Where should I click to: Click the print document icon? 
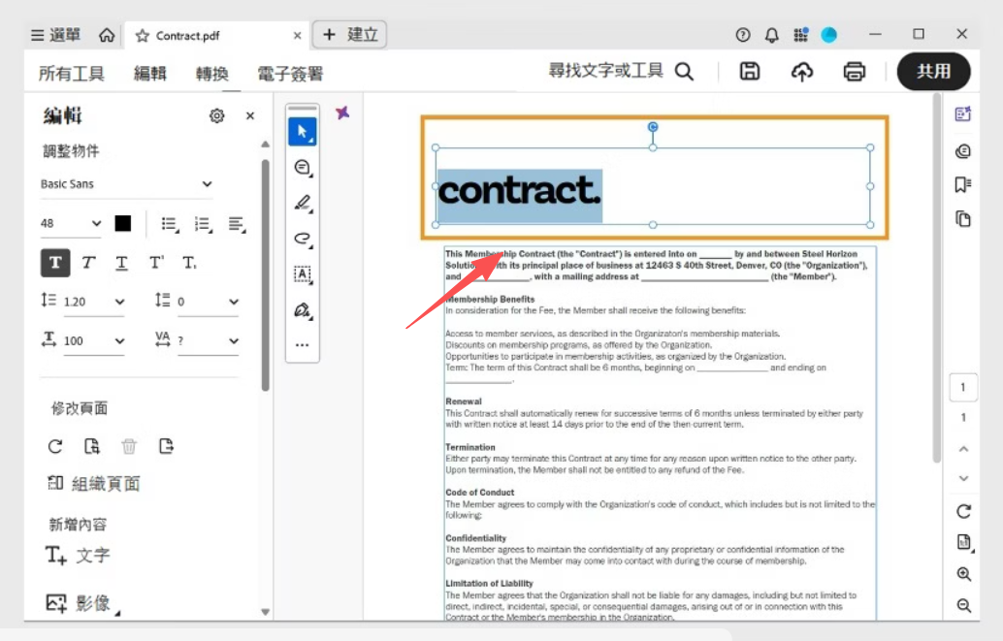click(x=854, y=71)
